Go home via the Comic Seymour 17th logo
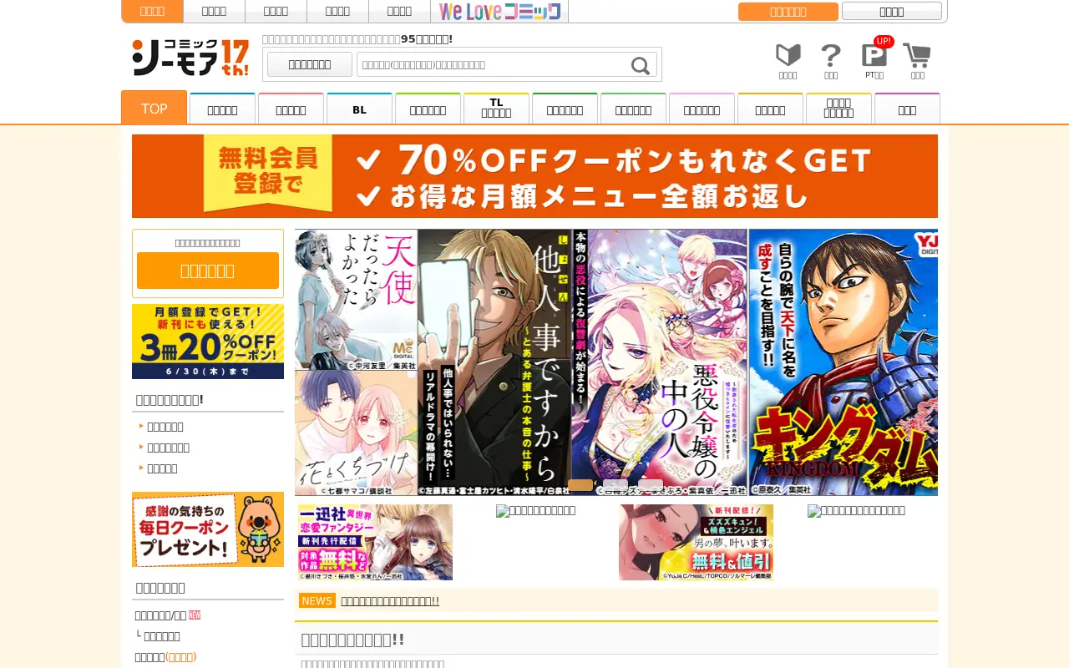Image resolution: width=1069 pixels, height=668 pixels. pyautogui.click(x=190, y=58)
